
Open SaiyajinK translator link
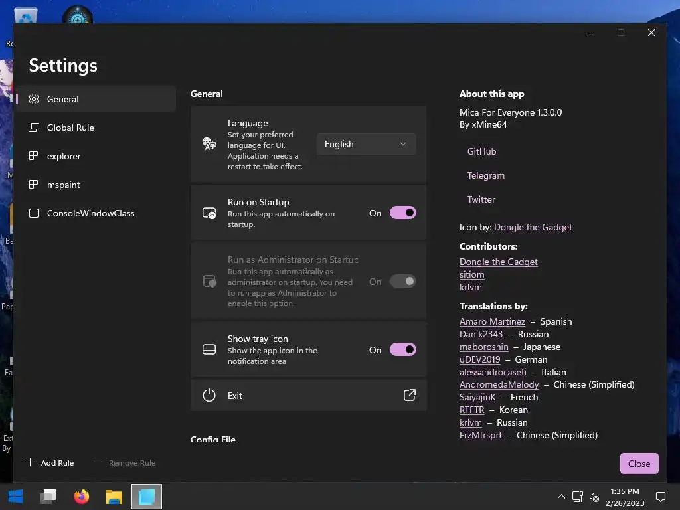pyautogui.click(x=477, y=397)
